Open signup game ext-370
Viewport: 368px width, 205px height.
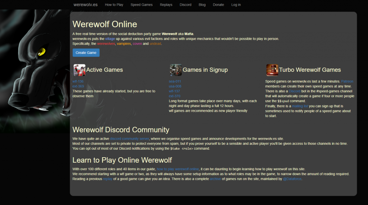[175, 96]
